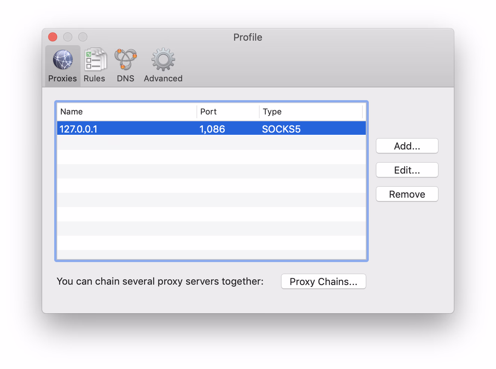
Task: Click first empty row below 127.0.0.1 entry
Action: point(211,143)
